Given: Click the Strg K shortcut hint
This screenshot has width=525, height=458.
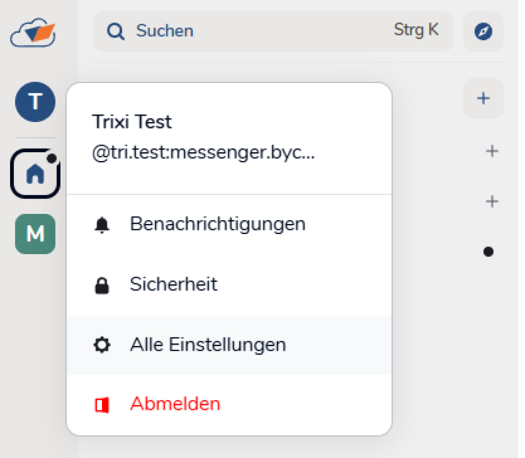Looking at the screenshot, I should [416, 30].
